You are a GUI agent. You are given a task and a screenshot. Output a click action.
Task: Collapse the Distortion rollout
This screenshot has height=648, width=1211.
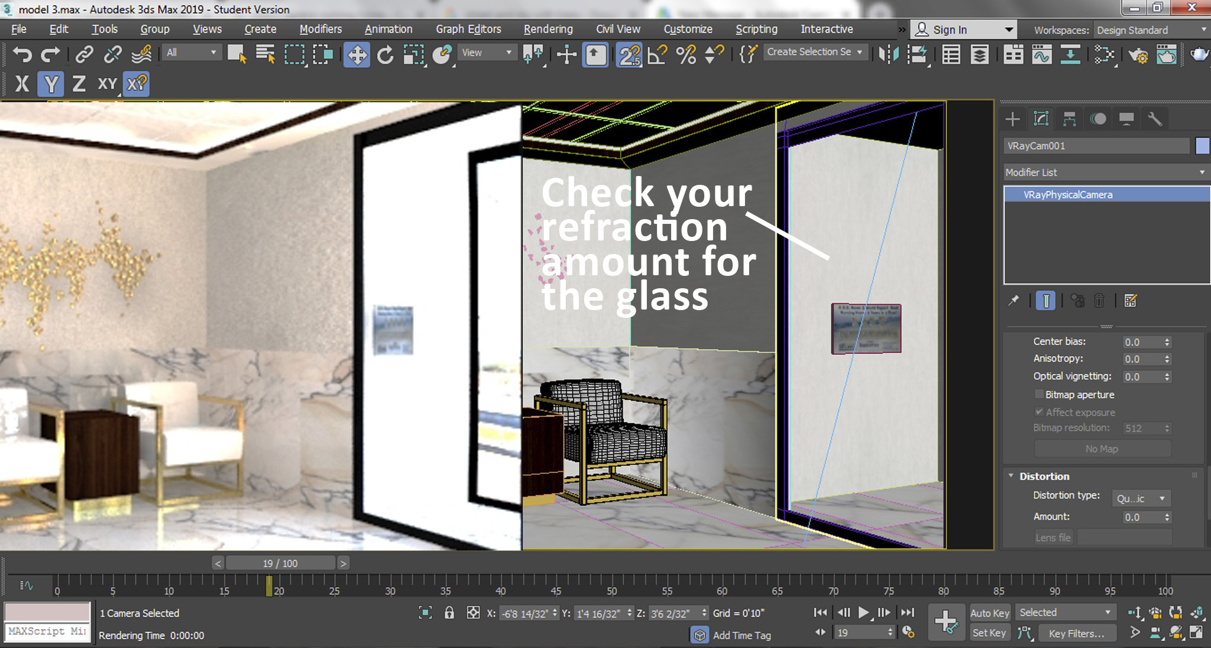point(1011,476)
